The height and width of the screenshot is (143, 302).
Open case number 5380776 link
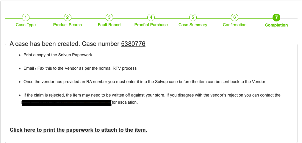pos(133,44)
